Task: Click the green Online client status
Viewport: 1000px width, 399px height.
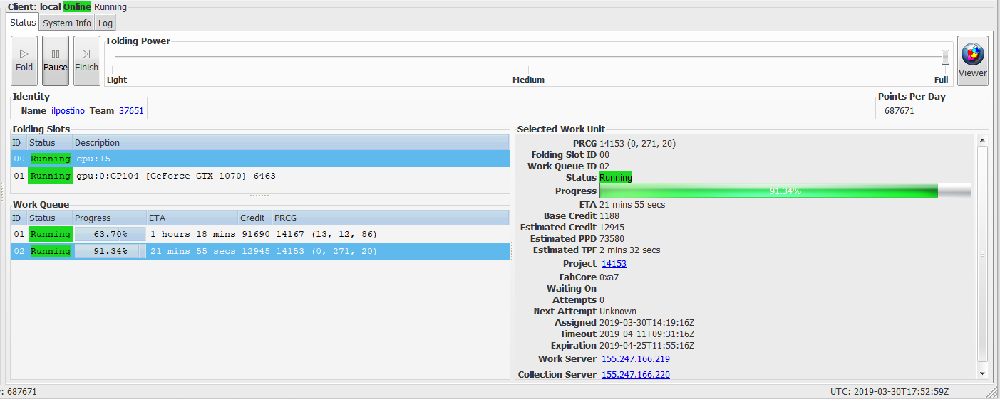Action: click(77, 7)
